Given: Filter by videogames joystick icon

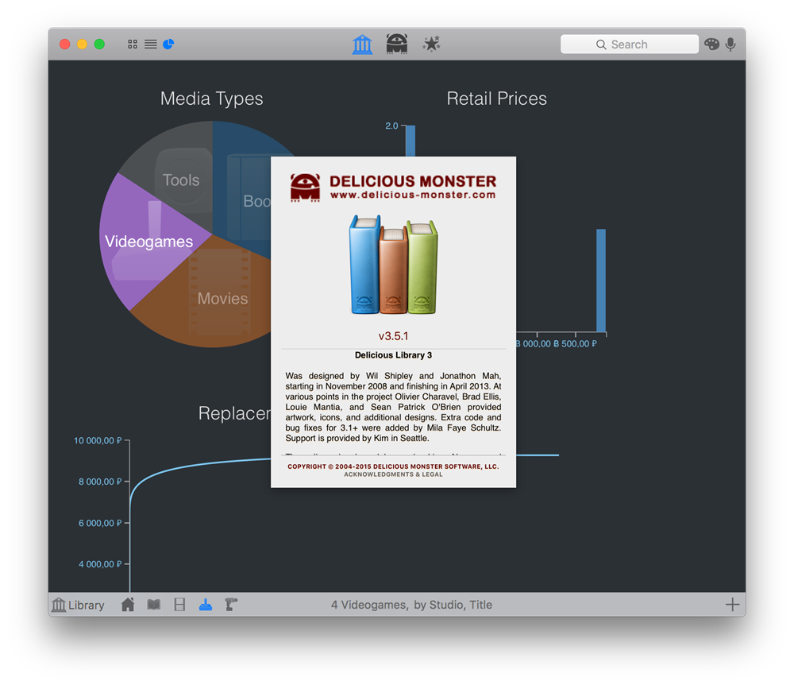Looking at the screenshot, I should coord(206,605).
